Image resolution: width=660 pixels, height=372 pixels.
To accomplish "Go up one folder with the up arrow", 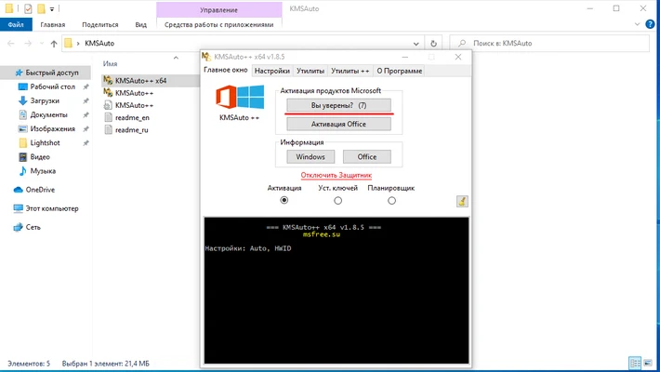I will click(54, 44).
